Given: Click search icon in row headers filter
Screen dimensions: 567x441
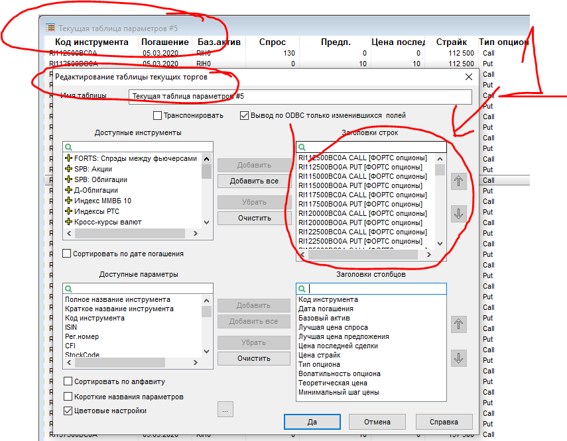Looking at the screenshot, I should 302,147.
